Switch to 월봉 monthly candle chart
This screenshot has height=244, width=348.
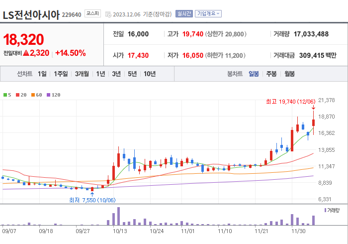point(290,74)
